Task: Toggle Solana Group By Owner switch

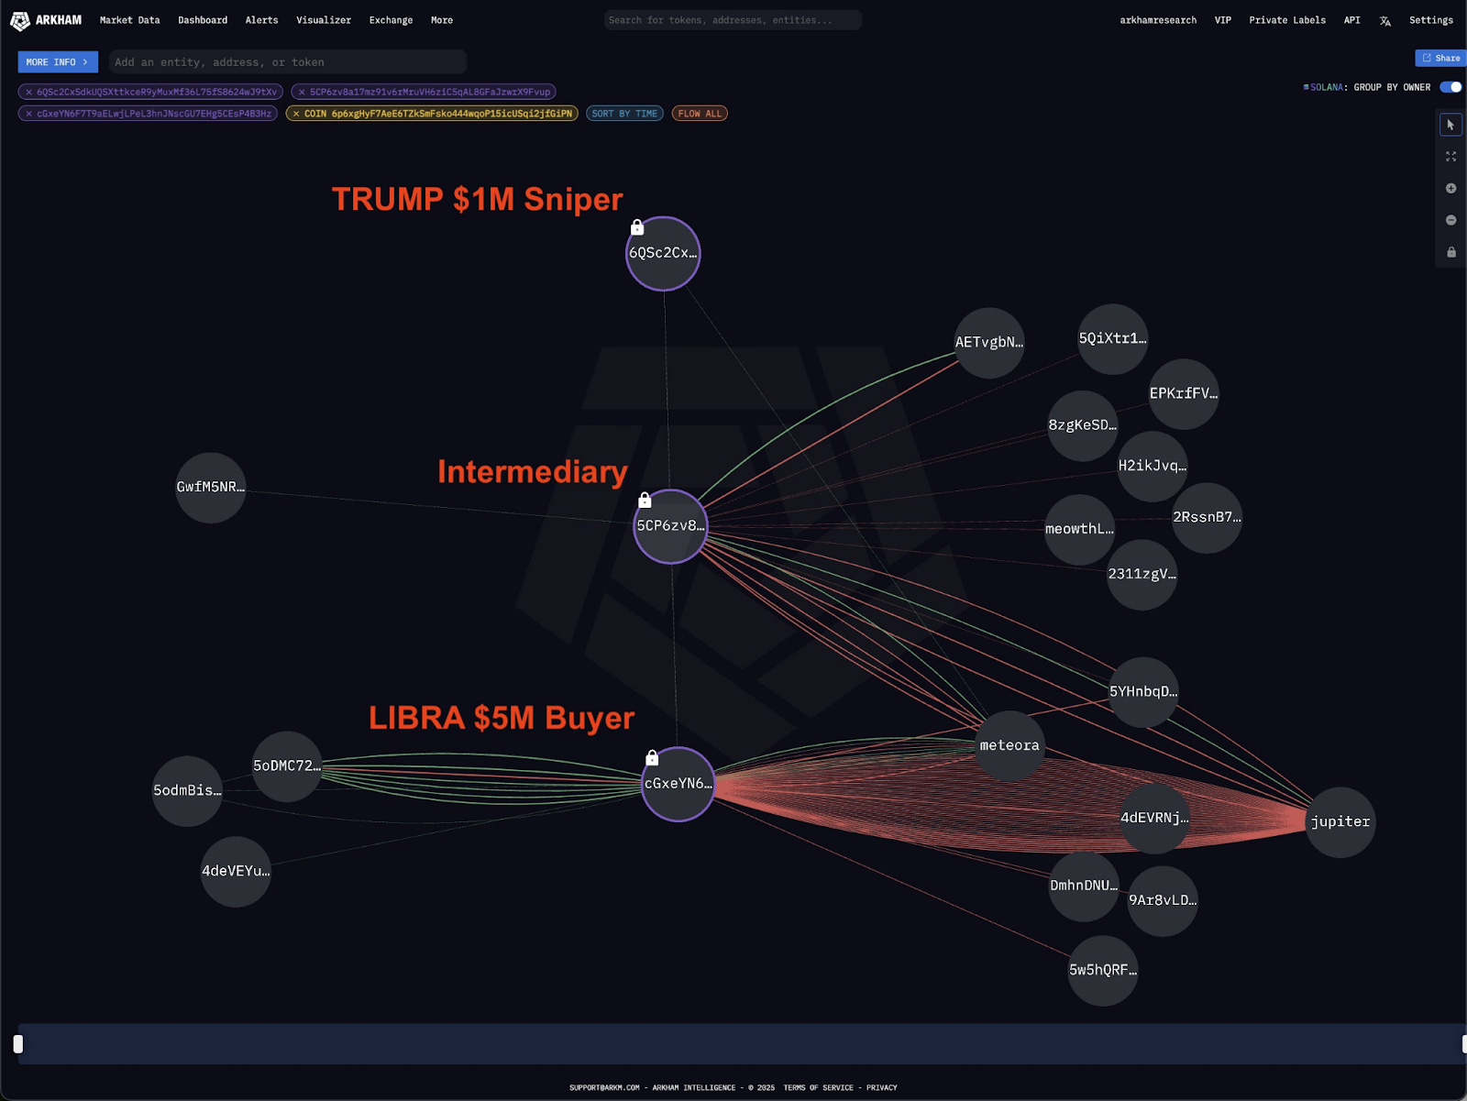Action: [x=1450, y=87]
